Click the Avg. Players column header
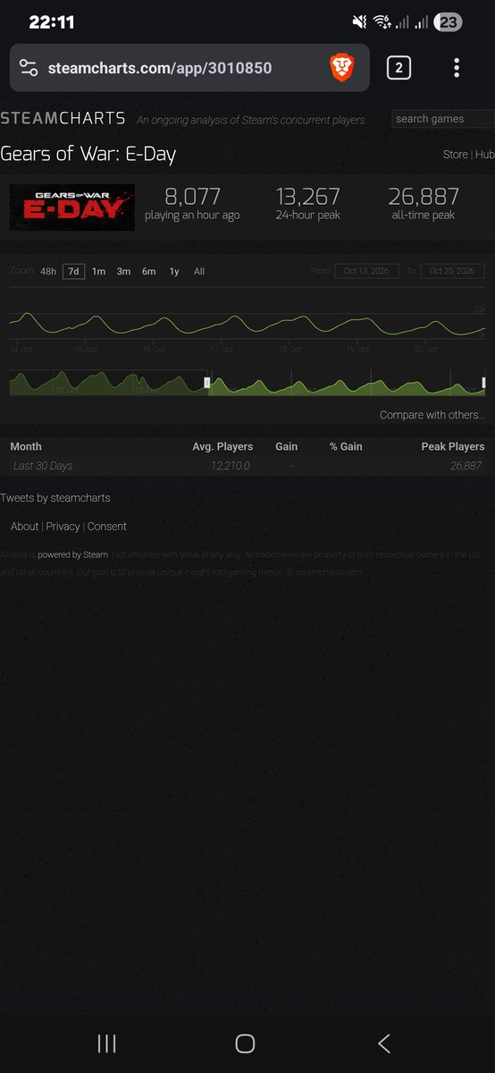Screen dimensions: 495x1073 pyautogui.click(x=222, y=446)
